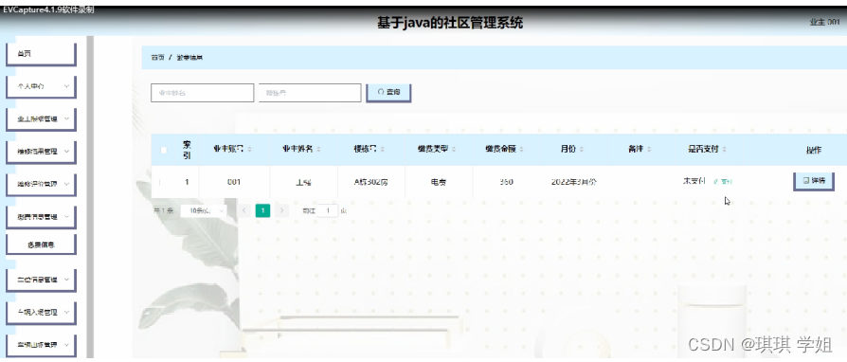Screen dimensions: 847x362
Task: Expand the sidebar menu right below 缴费信息
Action: point(41,280)
